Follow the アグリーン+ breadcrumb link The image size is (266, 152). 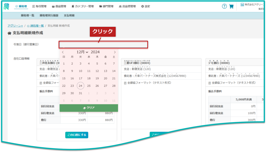pyautogui.click(x=15, y=26)
